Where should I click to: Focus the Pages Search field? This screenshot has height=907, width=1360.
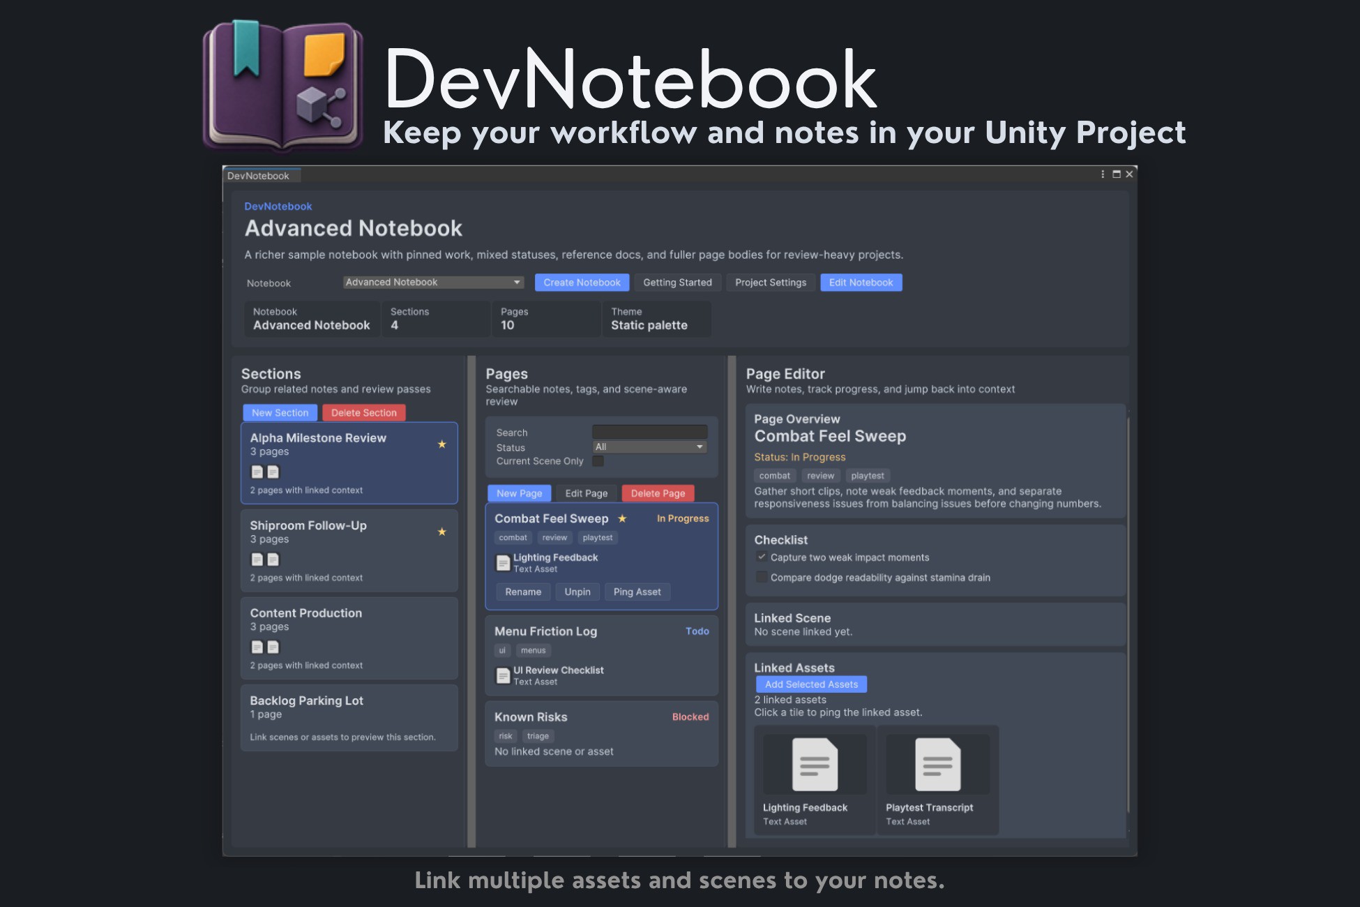point(650,432)
